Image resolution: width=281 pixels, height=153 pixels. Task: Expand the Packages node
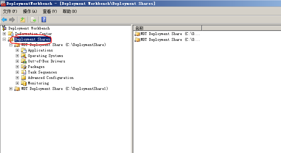(x=17, y=67)
